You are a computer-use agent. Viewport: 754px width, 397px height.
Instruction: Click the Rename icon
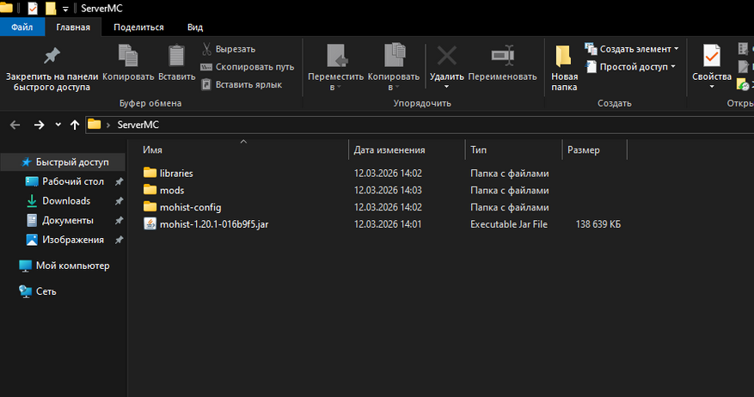coord(502,57)
